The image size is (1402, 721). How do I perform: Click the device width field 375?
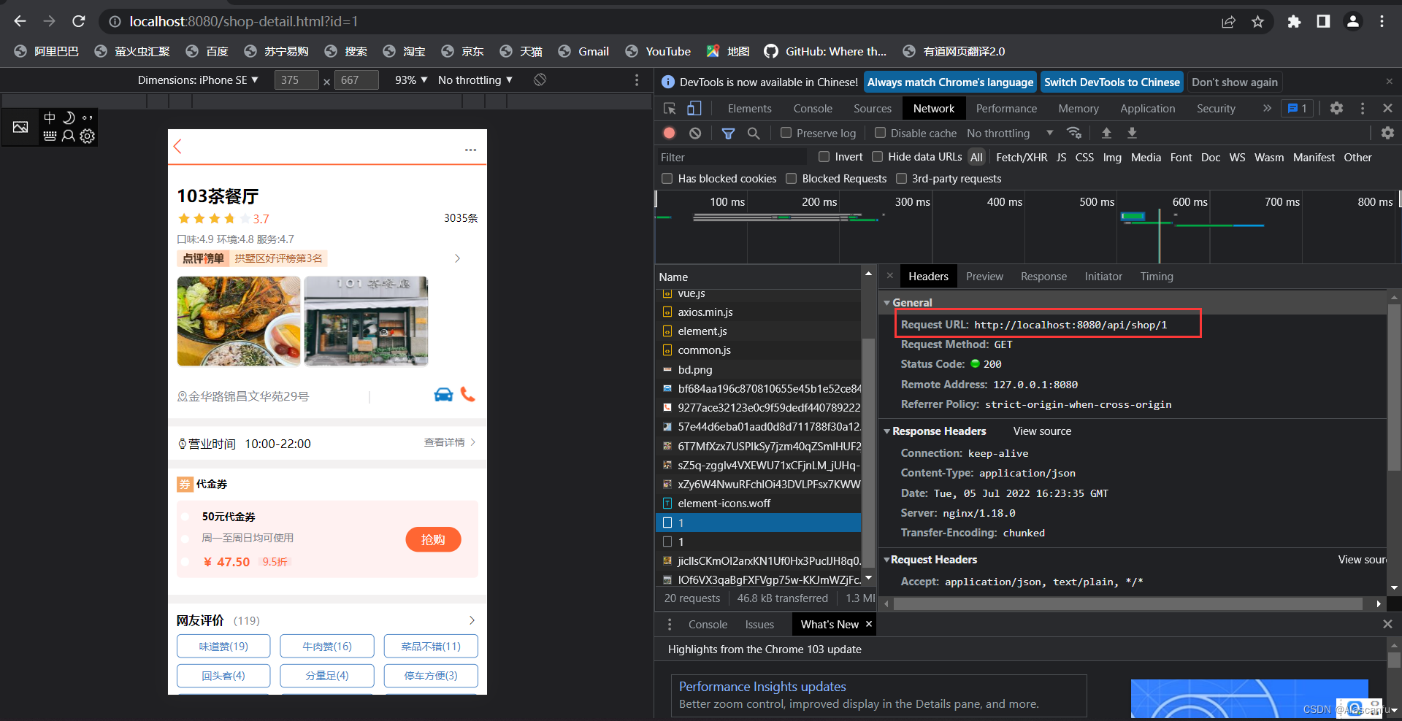[296, 80]
